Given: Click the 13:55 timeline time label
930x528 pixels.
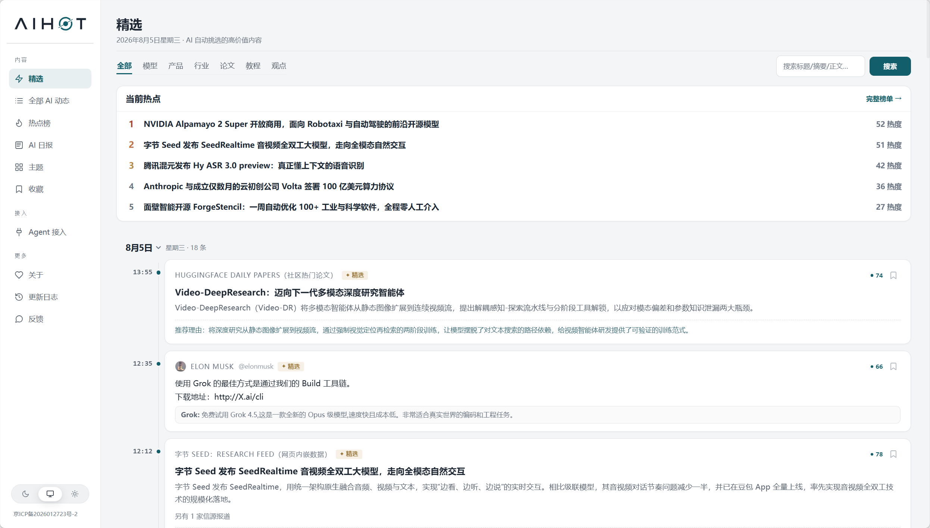Looking at the screenshot, I should point(143,272).
